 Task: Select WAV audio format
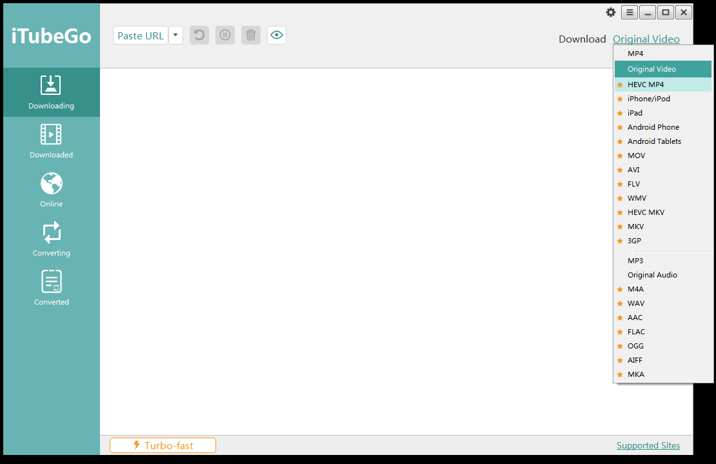662,303
